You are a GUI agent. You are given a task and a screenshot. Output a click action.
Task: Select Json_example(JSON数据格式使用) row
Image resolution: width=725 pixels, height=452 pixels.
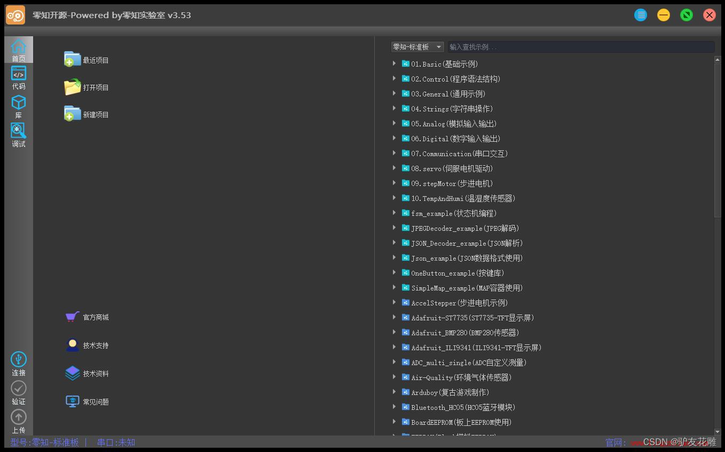pyautogui.click(x=467, y=258)
